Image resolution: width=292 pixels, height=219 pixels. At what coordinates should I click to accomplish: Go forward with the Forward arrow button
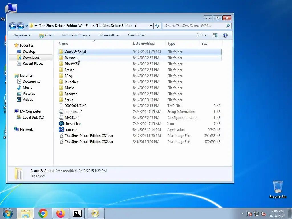tap(21, 26)
